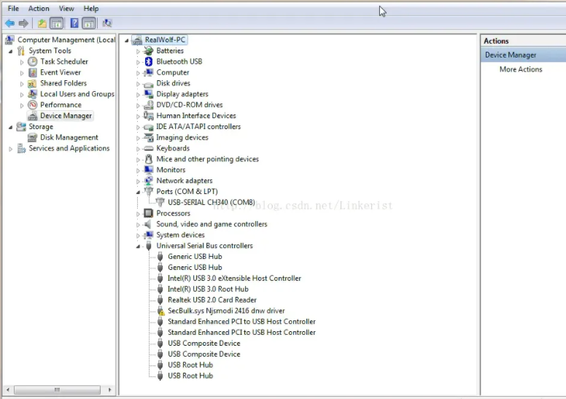Image resolution: width=566 pixels, height=399 pixels.
Task: Expand the System devices node
Action: click(138, 236)
